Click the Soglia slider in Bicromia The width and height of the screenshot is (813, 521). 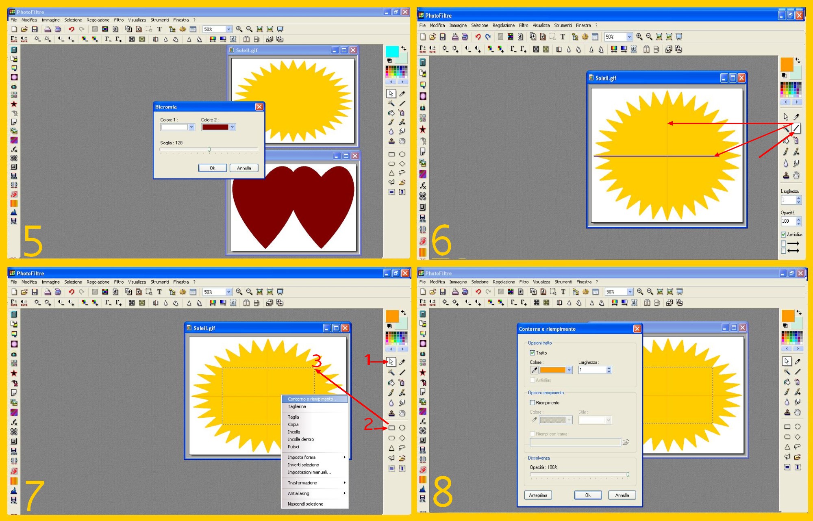tap(209, 150)
